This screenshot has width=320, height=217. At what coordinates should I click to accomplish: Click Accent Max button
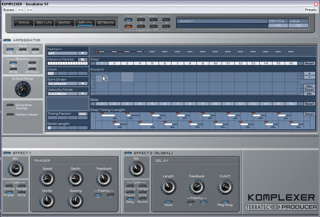tap(309, 86)
